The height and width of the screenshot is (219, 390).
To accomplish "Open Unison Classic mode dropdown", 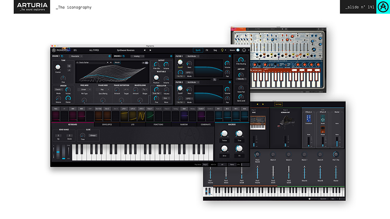I will 59,89.
